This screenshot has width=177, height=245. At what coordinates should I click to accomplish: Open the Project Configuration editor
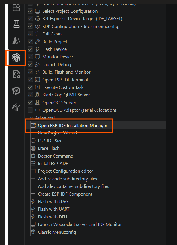[x=65, y=171]
